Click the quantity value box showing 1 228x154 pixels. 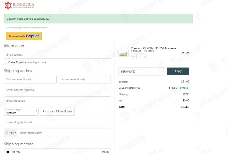[139, 56]
